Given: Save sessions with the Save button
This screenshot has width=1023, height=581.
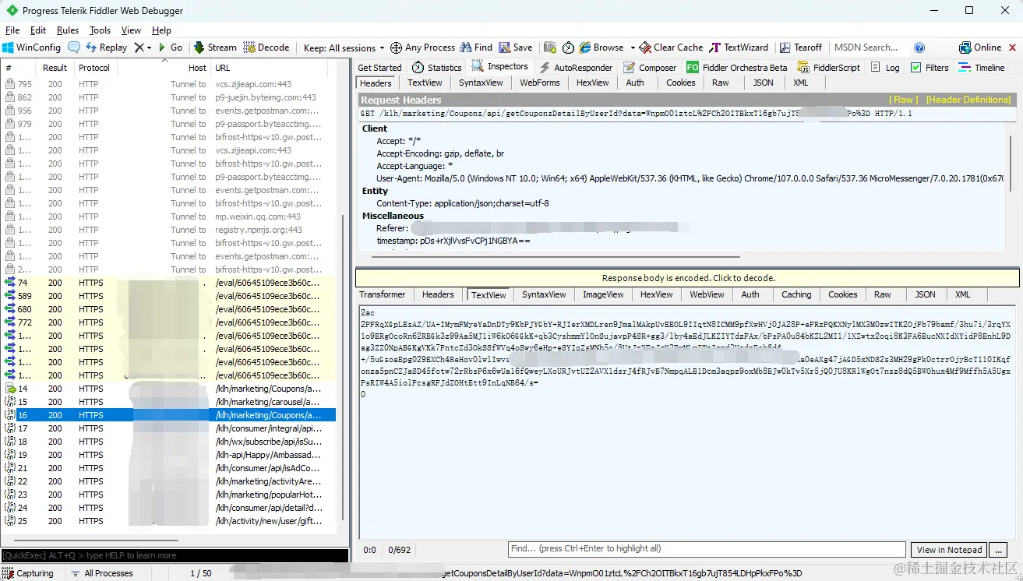Looking at the screenshot, I should coord(516,48).
